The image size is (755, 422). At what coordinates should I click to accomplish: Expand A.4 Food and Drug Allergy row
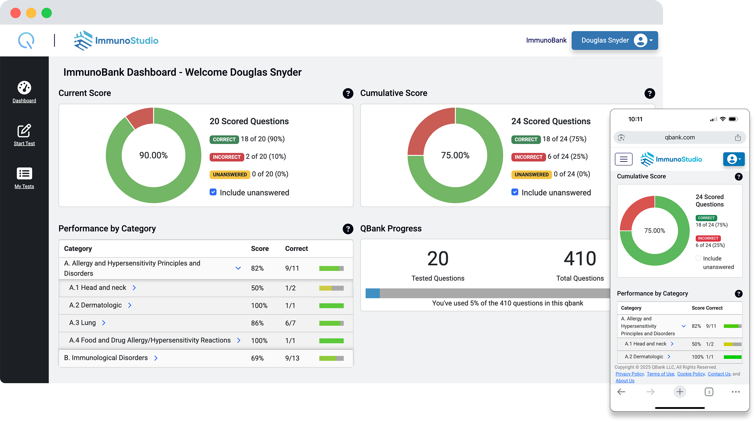tap(239, 340)
